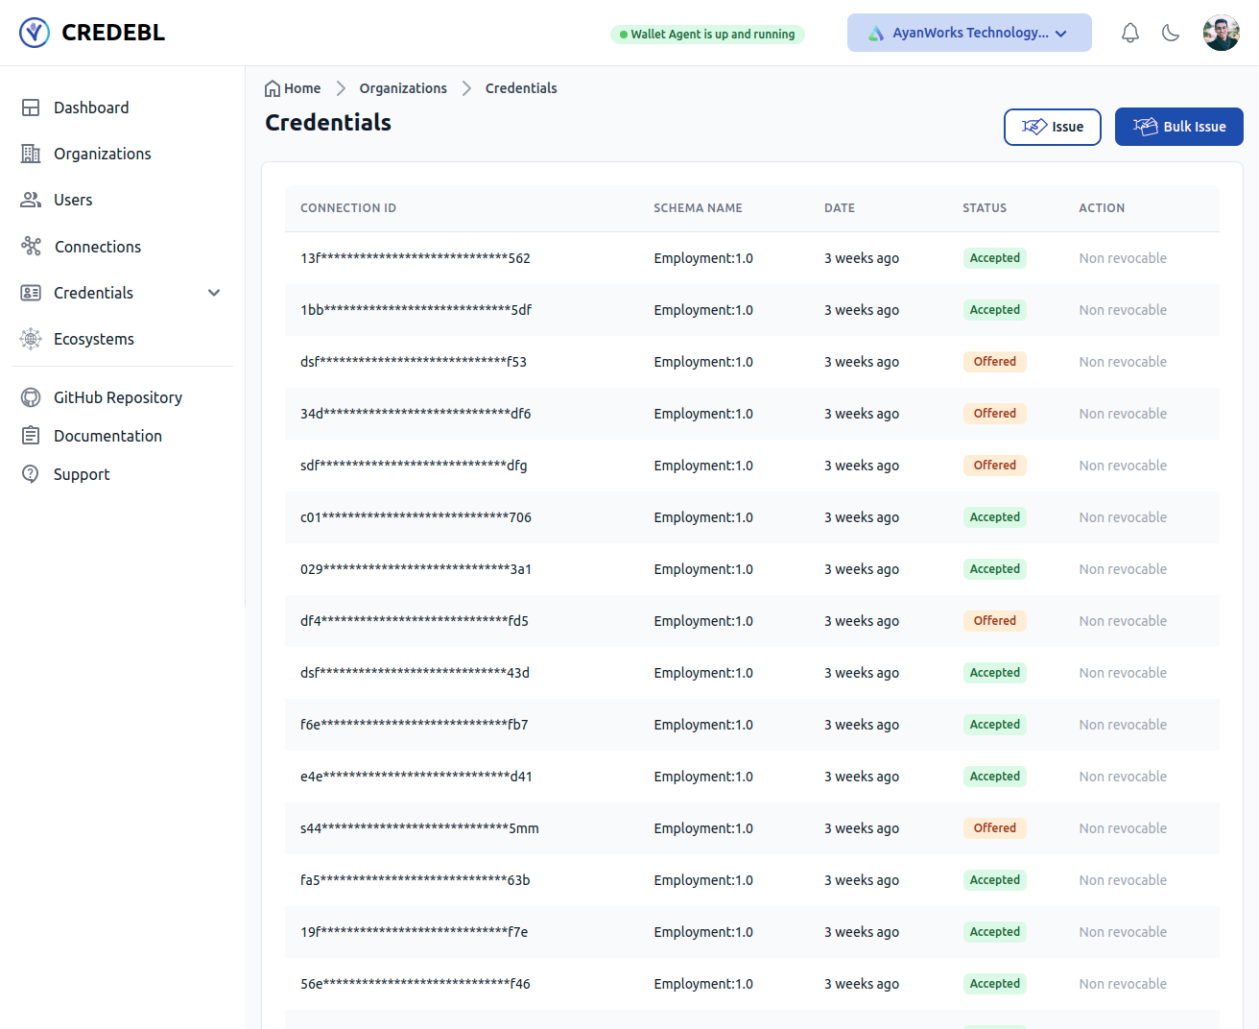Open the notifications bell
The height and width of the screenshot is (1029, 1259).
[x=1130, y=33]
